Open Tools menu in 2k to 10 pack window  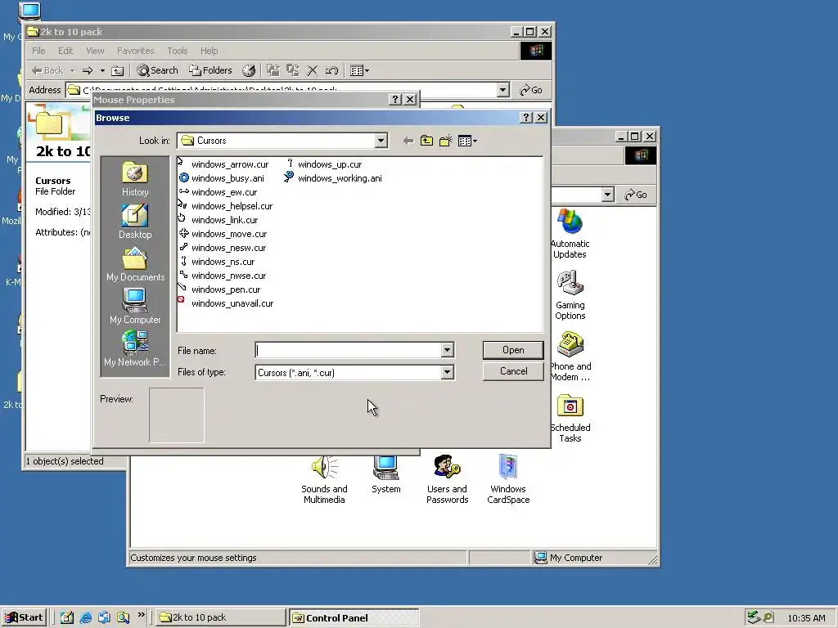click(x=177, y=51)
